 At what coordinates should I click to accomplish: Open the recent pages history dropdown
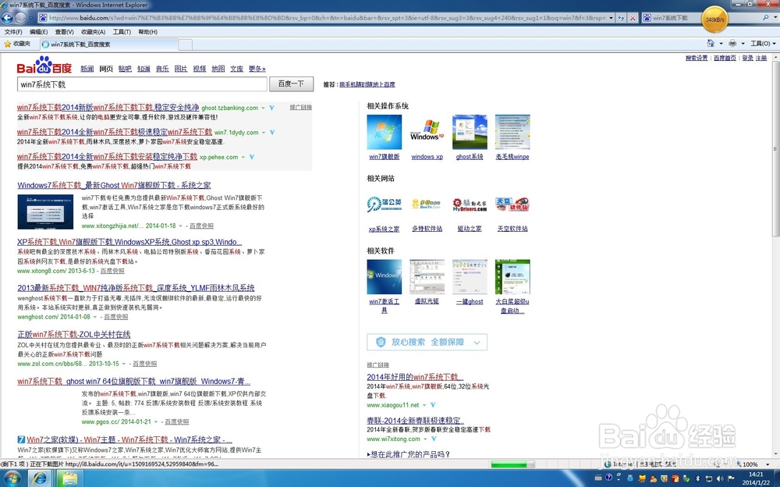(x=31, y=18)
